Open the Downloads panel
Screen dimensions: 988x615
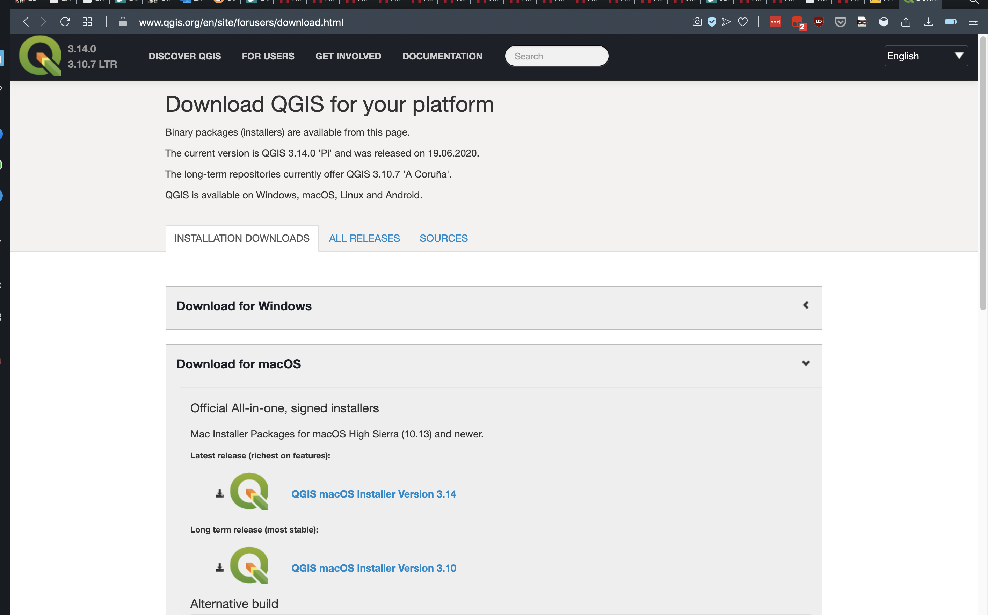929,22
